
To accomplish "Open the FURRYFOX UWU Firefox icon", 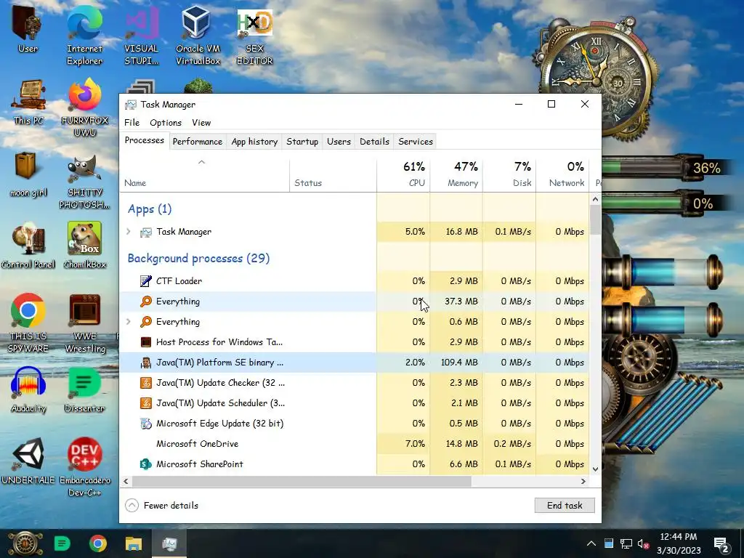I will (84, 108).
